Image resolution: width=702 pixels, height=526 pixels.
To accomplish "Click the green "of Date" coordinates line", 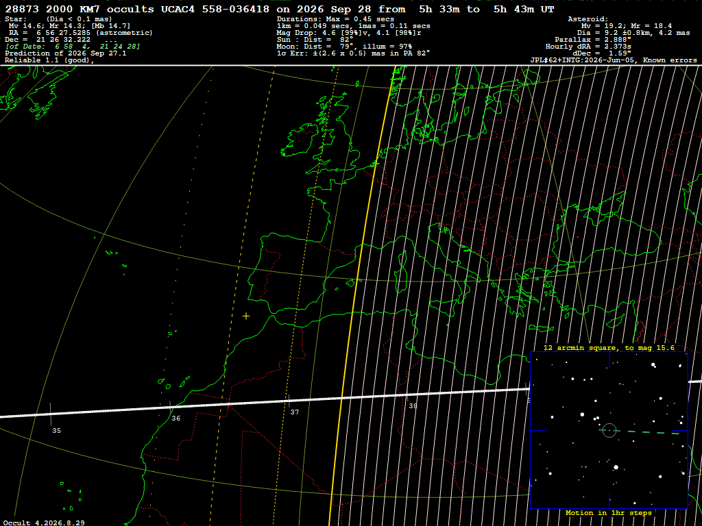I will [x=73, y=47].
